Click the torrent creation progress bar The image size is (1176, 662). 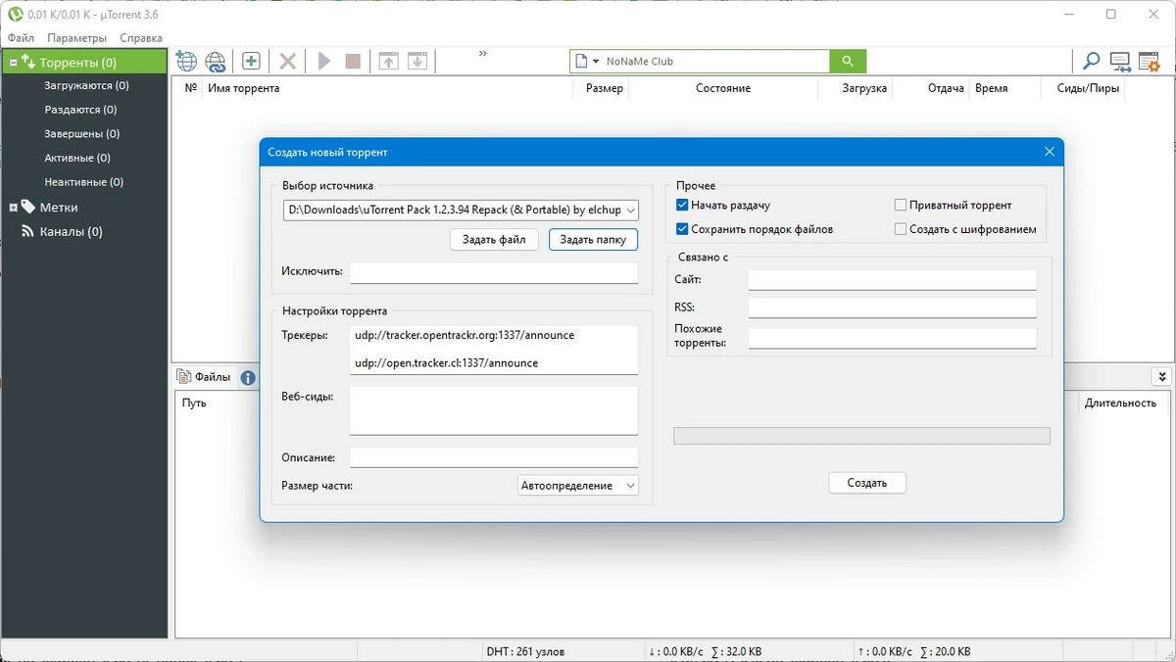861,436
